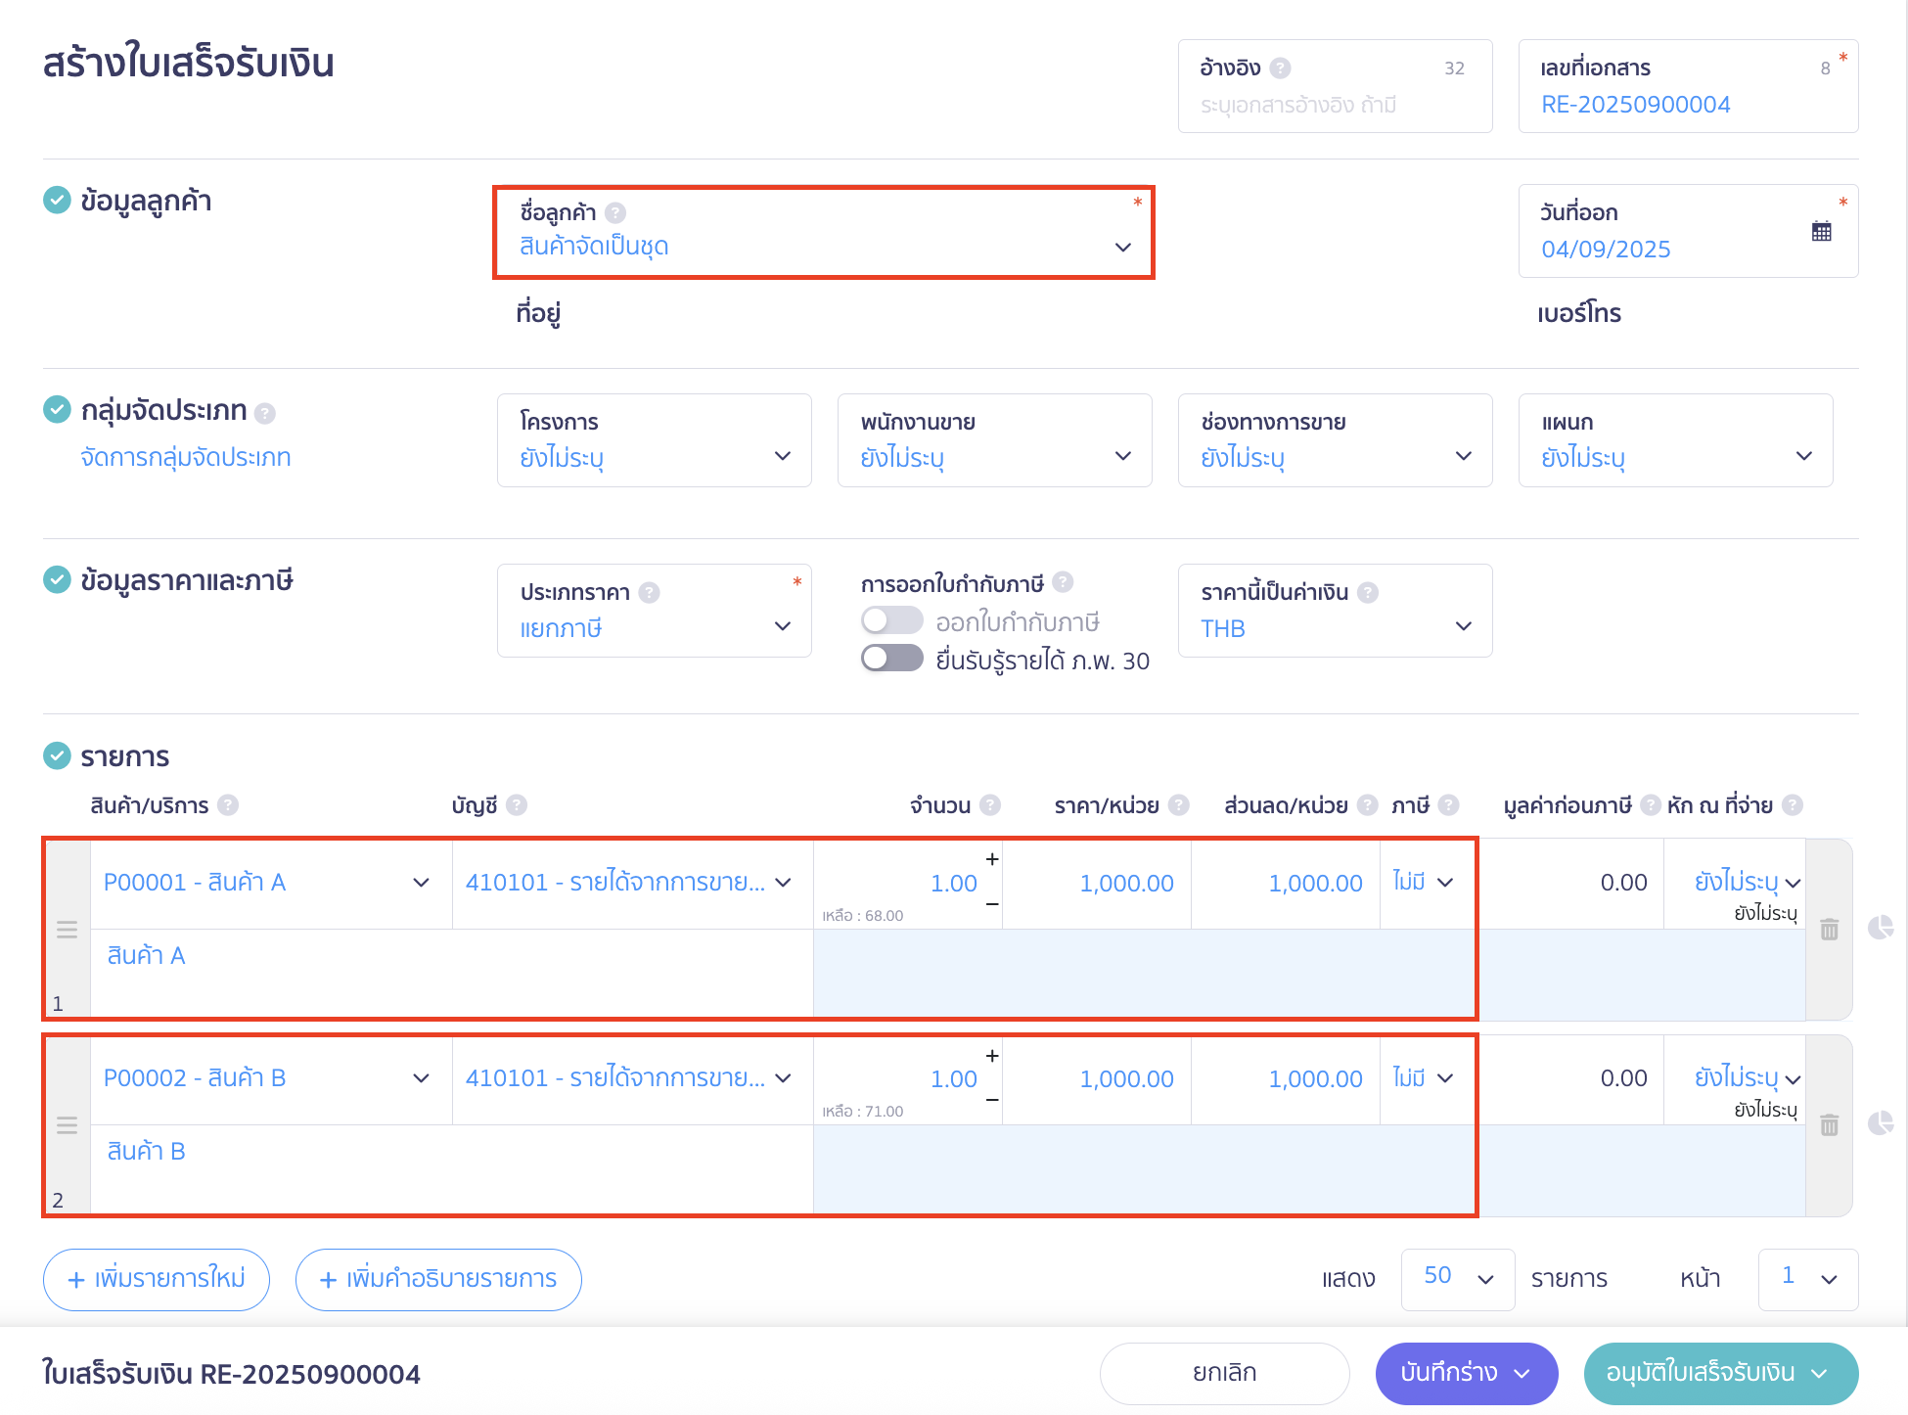Click บันทึกร่าง save draft button
Viewport: 1908px width, 1415px height.
(x=1467, y=1373)
